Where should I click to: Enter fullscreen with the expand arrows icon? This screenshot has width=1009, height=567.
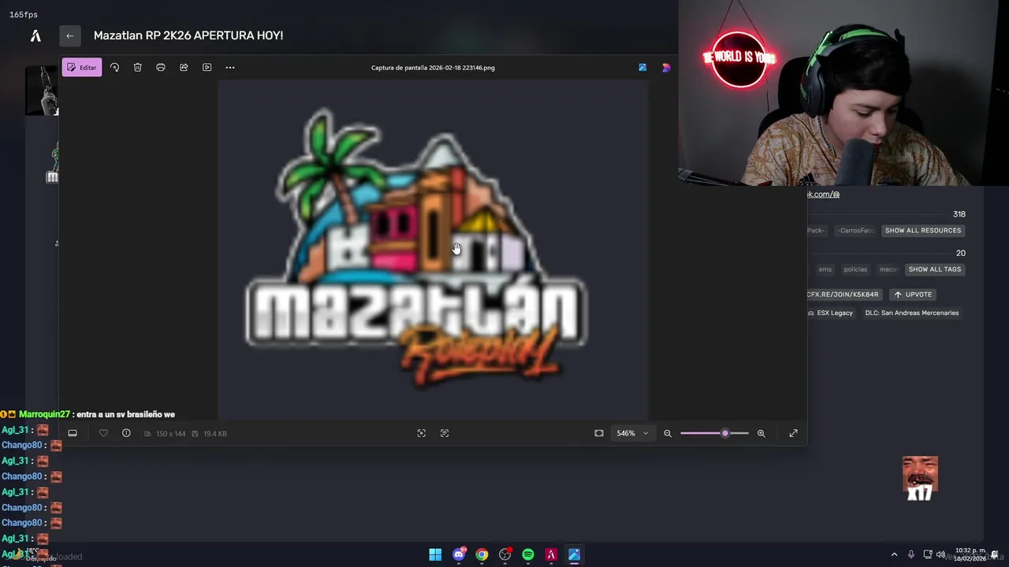point(794,433)
